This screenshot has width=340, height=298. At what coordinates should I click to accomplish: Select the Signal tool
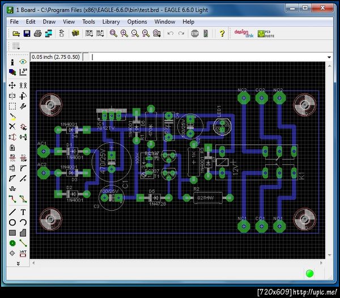click(x=23, y=243)
